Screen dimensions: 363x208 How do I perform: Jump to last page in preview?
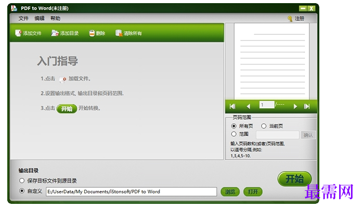pyautogui.click(x=306, y=106)
